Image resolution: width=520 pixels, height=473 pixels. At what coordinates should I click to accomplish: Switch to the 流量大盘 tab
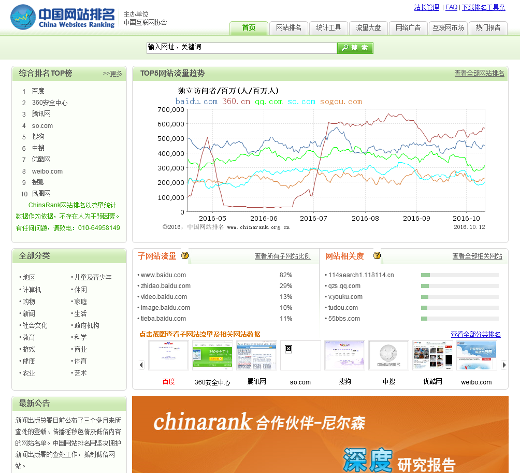pyautogui.click(x=368, y=28)
